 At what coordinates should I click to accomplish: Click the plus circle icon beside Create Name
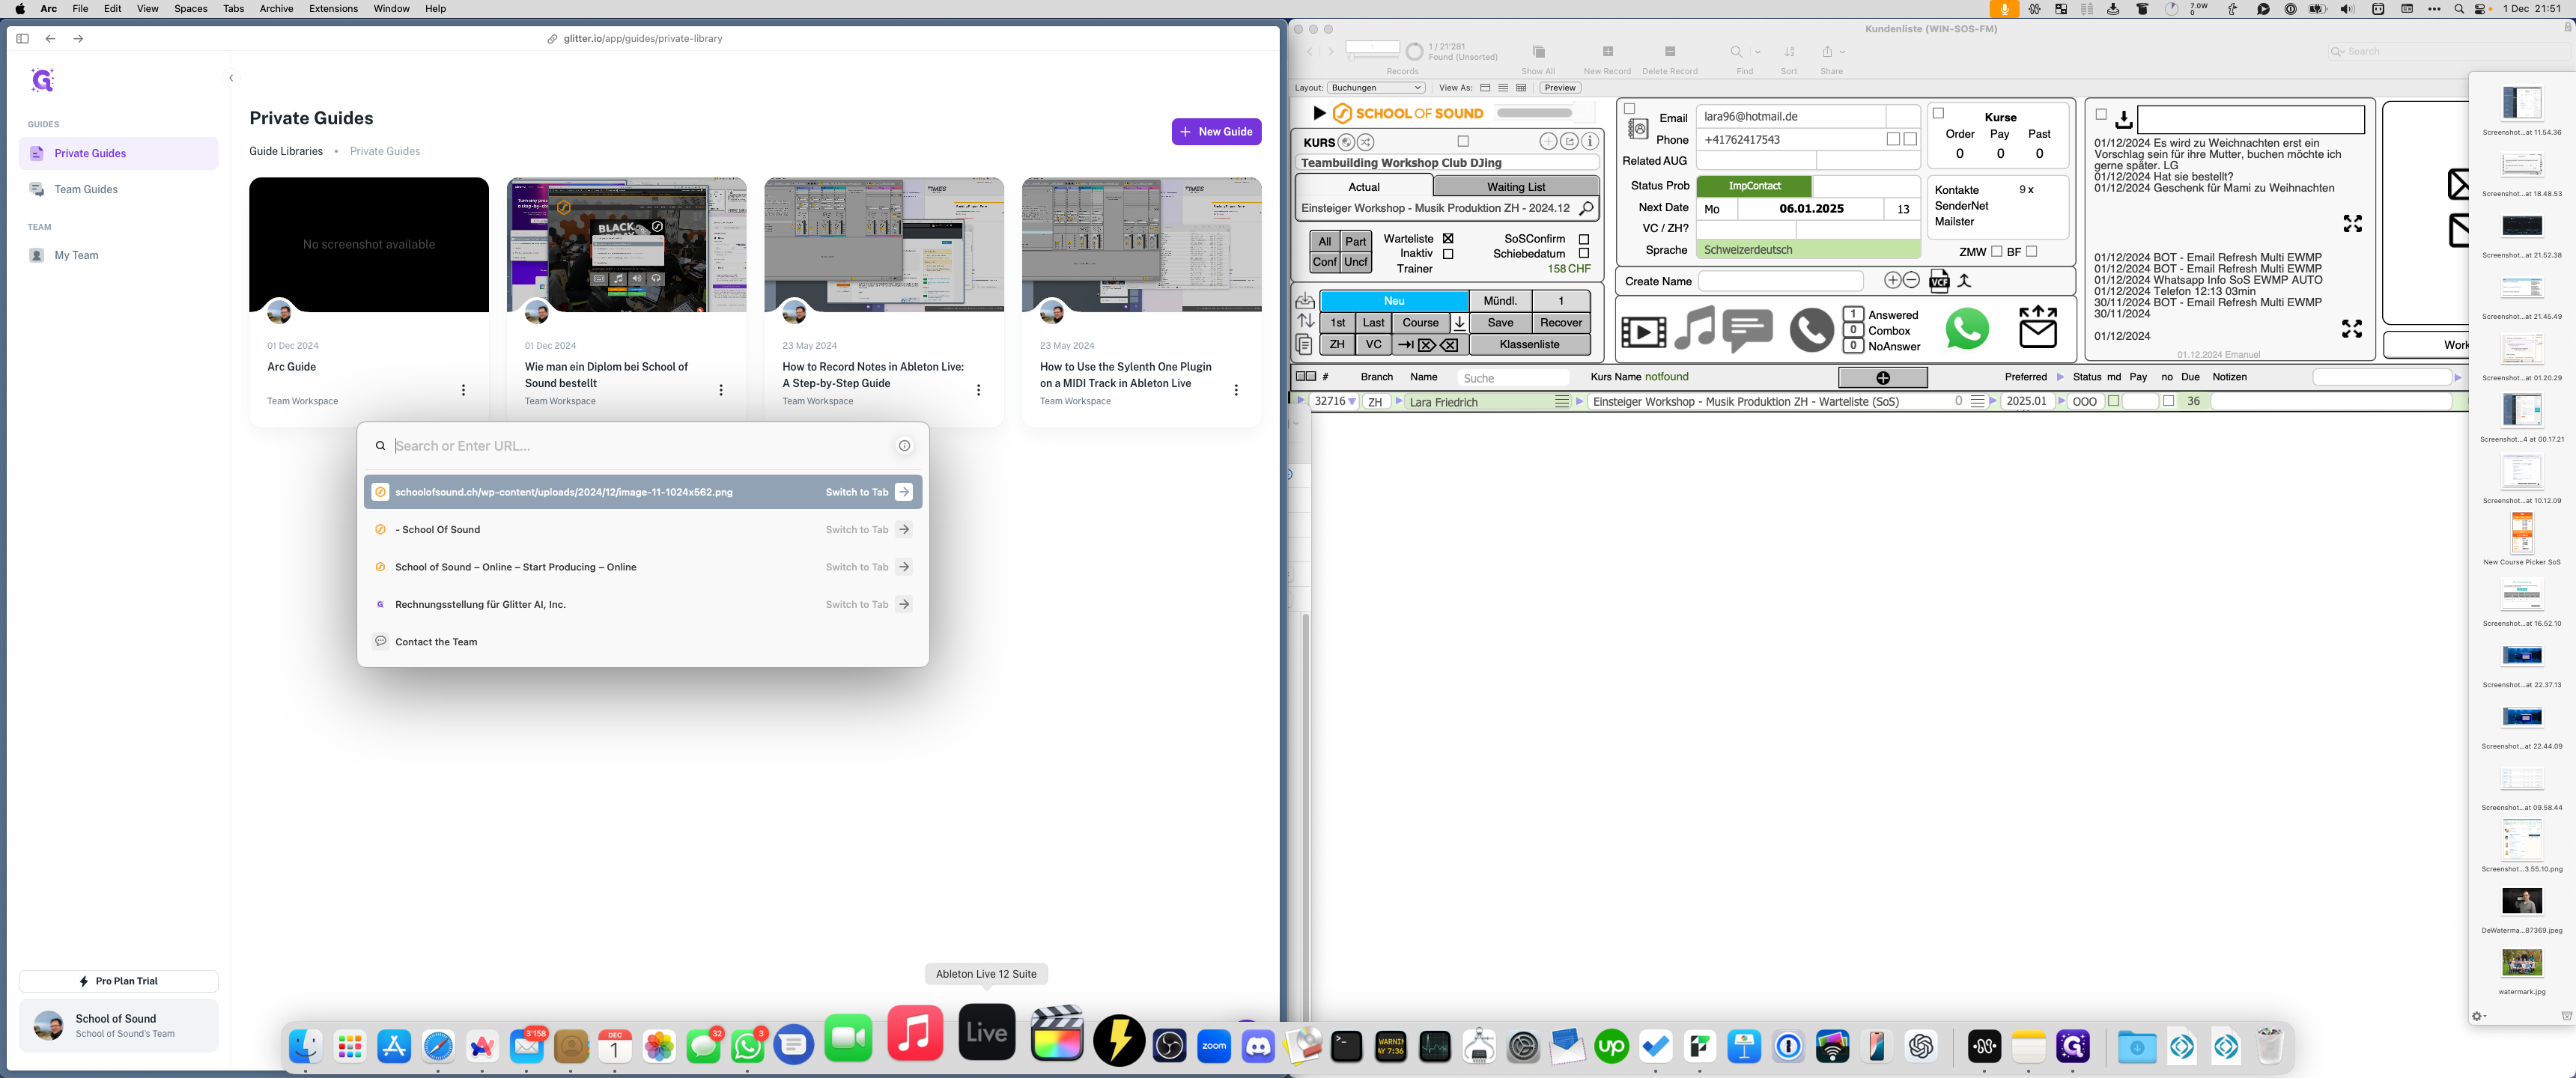1892,280
